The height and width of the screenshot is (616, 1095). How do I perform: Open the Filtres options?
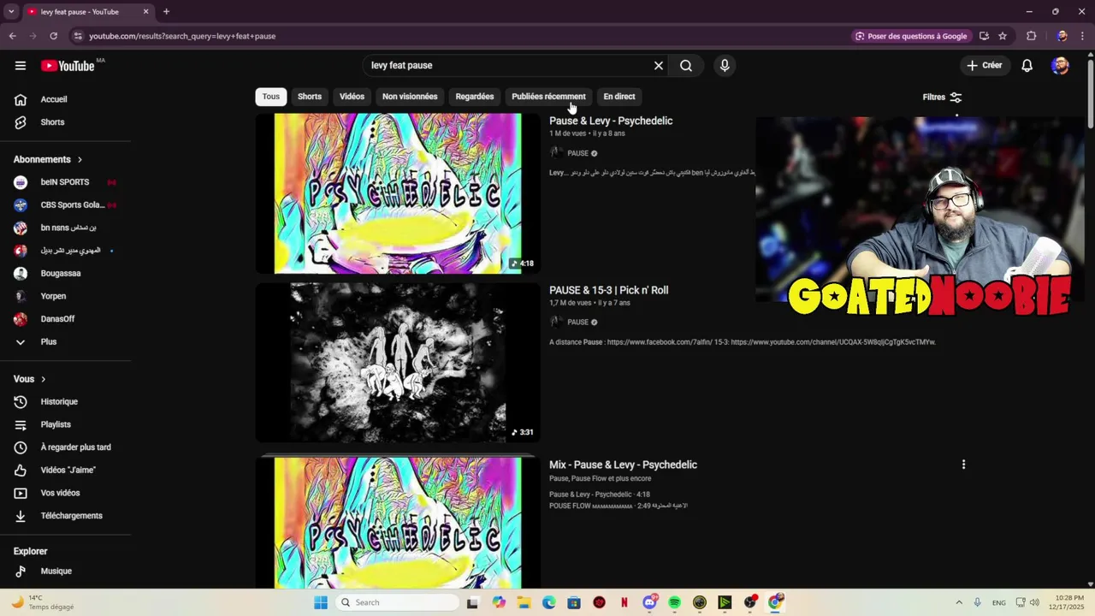942,97
